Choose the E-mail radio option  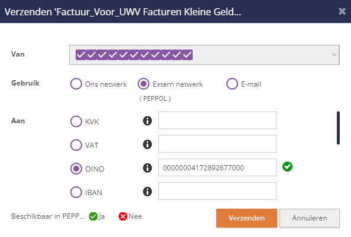tap(232, 84)
